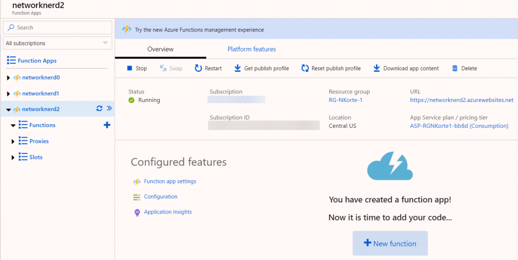Collapse the Functions tree node
This screenshot has height=260, width=518.
point(13,126)
